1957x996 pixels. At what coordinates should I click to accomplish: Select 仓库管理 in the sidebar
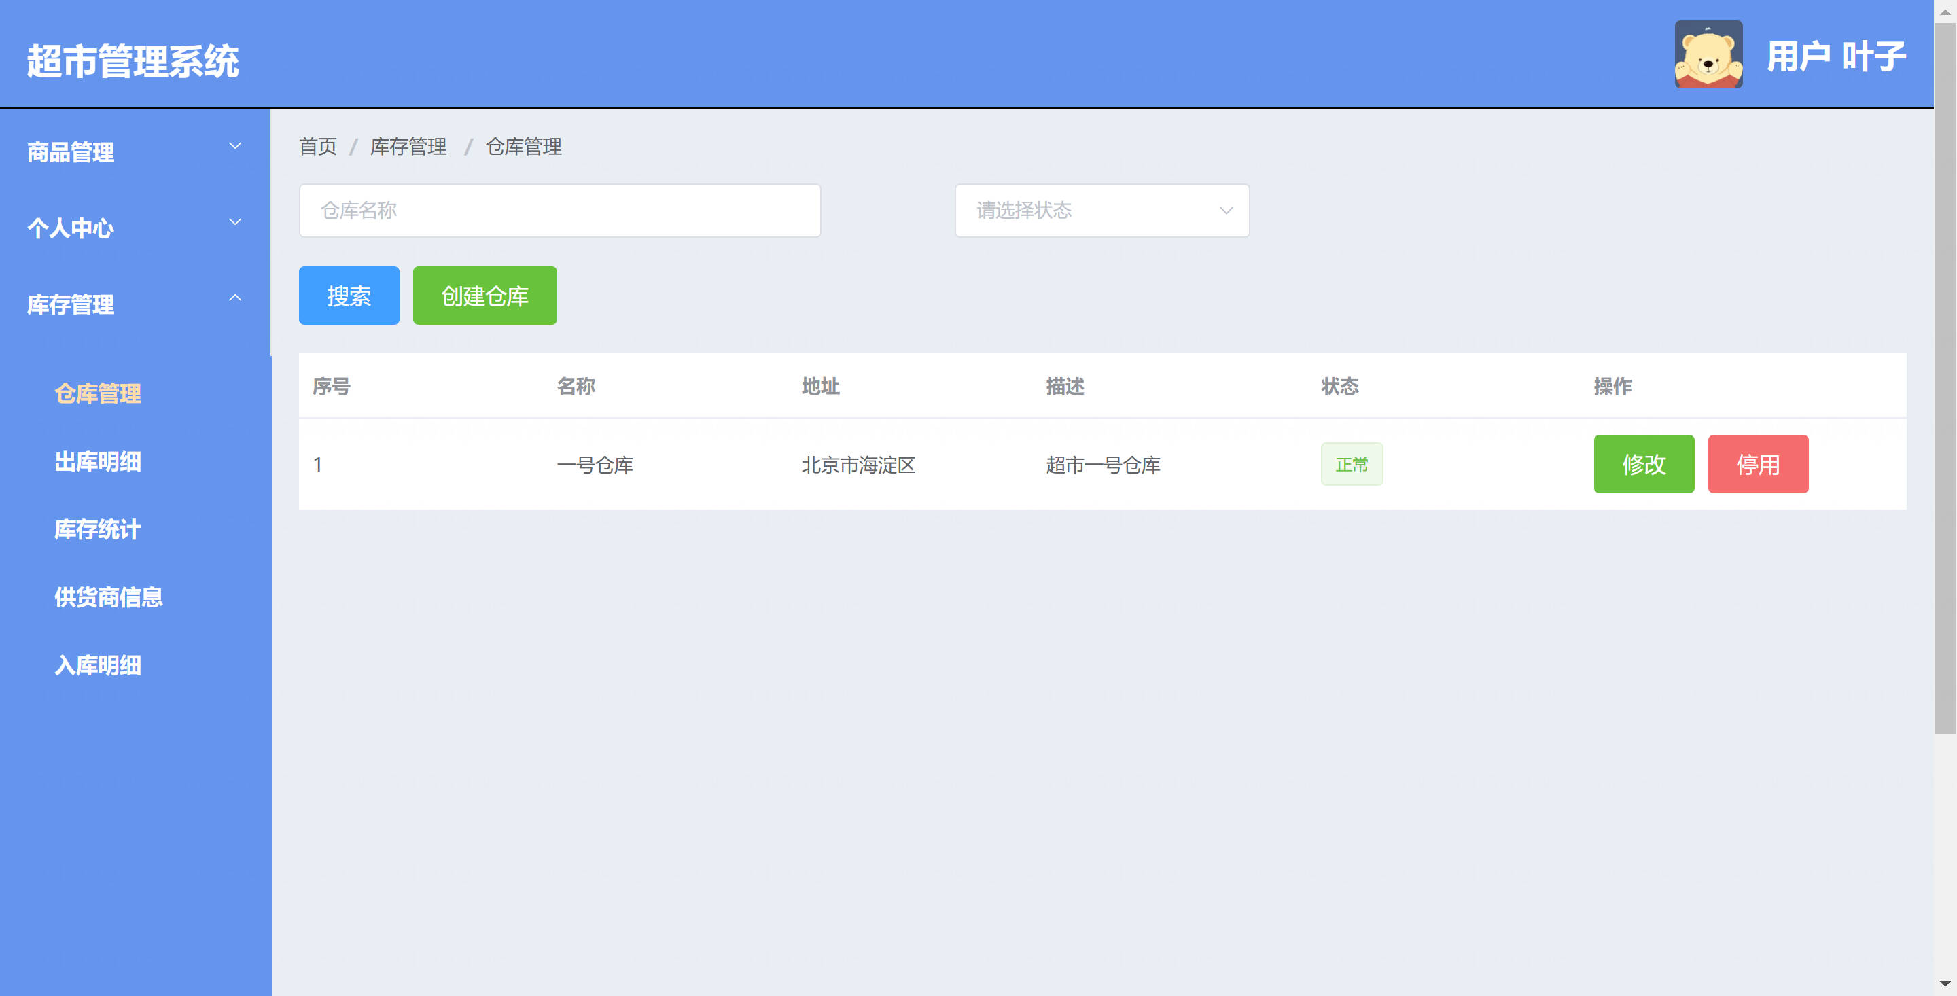[x=97, y=393]
